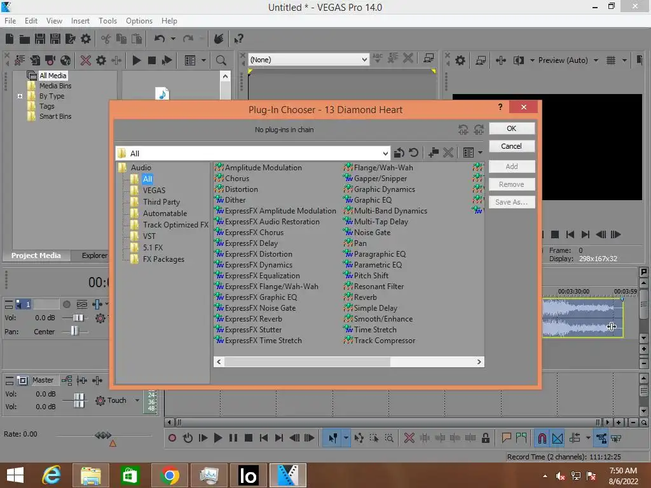Open the Undo history dropdown arrow
651x488 pixels.
click(x=173, y=39)
